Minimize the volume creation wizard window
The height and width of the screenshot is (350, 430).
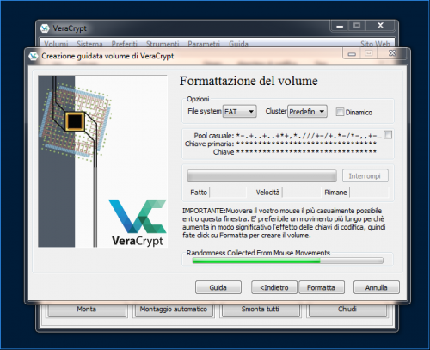point(352,53)
